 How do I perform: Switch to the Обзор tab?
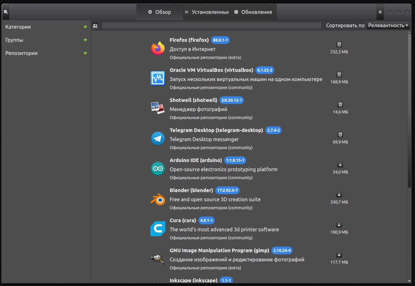click(160, 12)
